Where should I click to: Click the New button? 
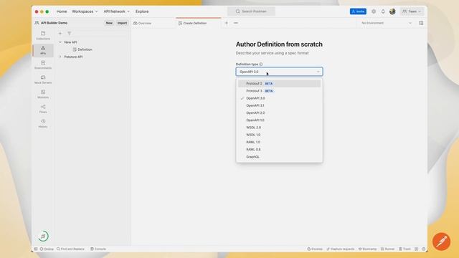109,23
